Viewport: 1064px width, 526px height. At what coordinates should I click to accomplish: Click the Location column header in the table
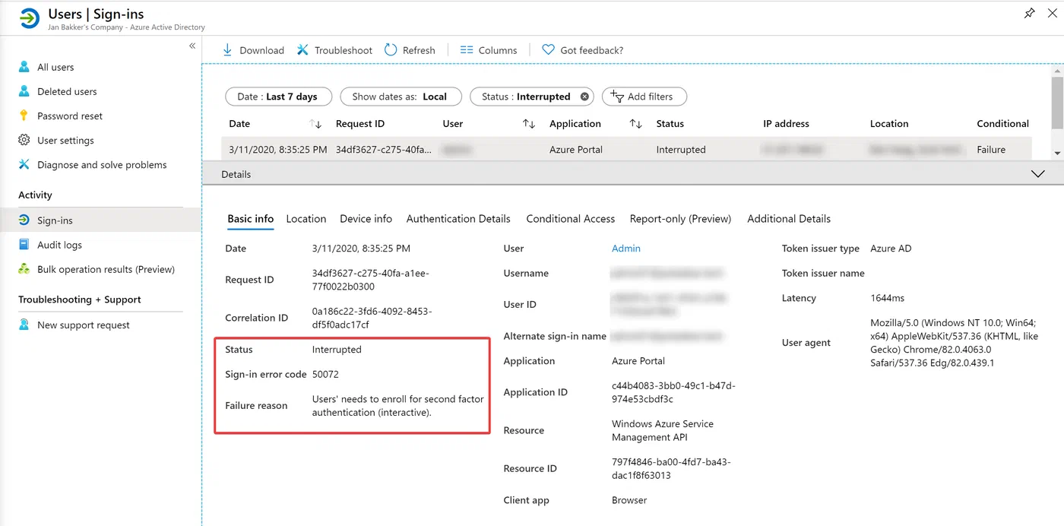[x=889, y=124]
